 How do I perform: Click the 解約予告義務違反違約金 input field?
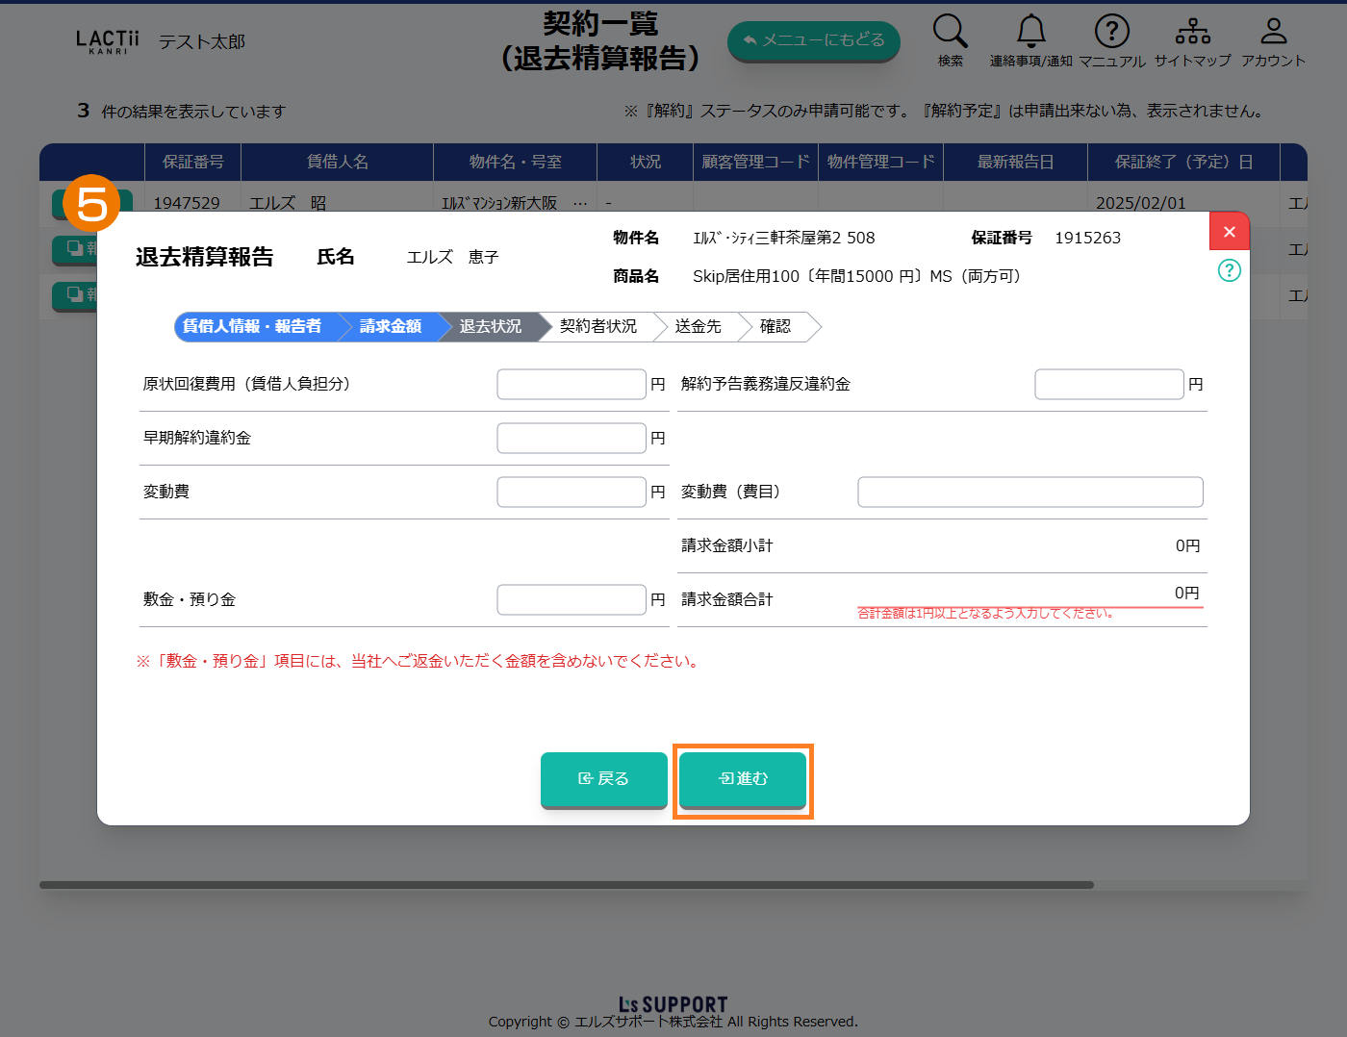pyautogui.click(x=1108, y=385)
